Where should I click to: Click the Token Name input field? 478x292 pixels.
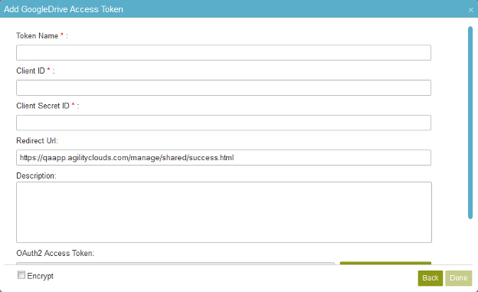point(224,52)
